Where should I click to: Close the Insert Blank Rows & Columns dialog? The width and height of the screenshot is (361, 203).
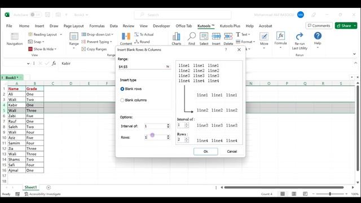click(x=239, y=50)
